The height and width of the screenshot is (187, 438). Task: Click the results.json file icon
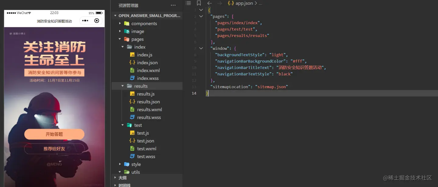click(x=132, y=102)
